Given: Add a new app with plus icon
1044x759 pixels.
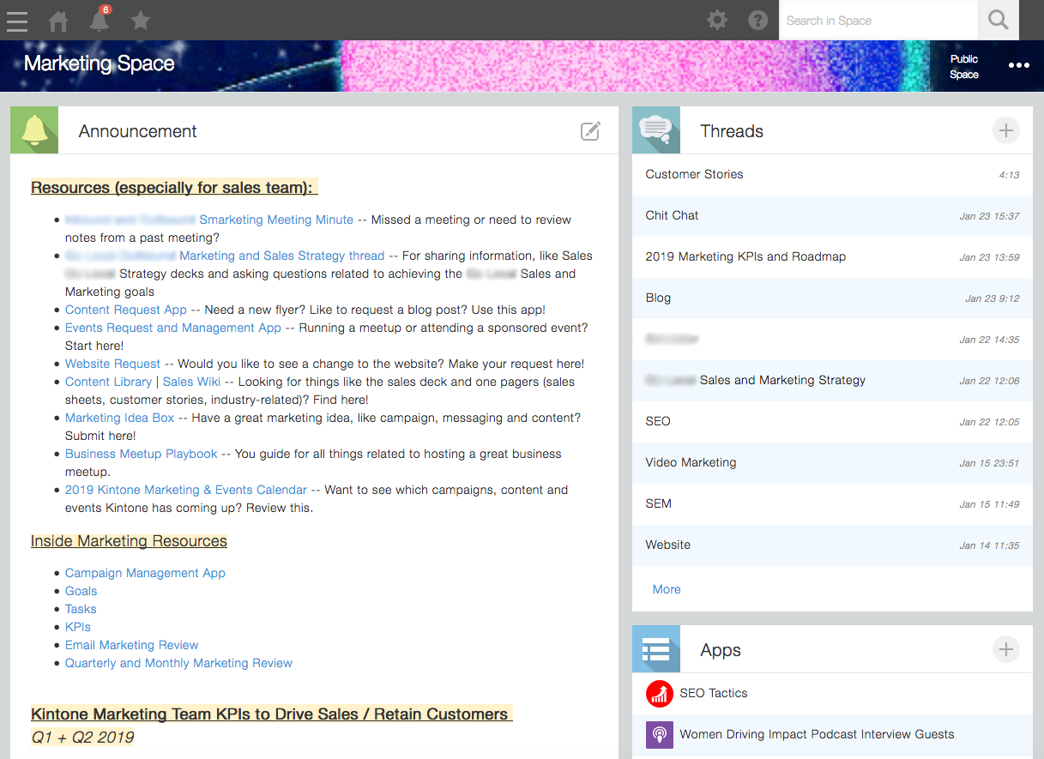Looking at the screenshot, I should pos(1005,650).
